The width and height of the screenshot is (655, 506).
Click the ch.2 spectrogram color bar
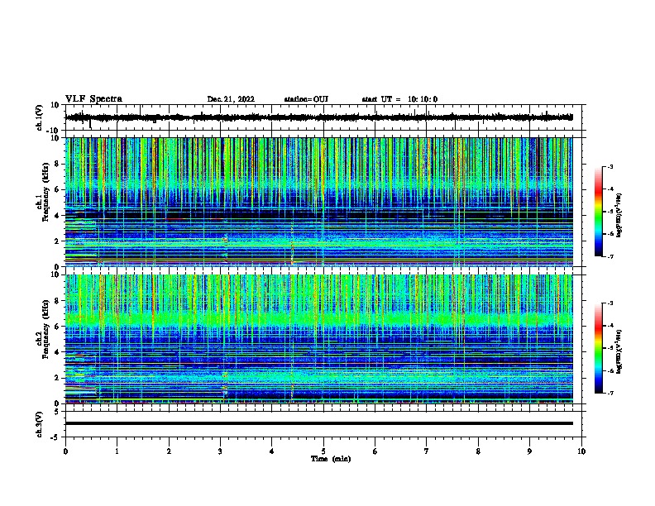pos(598,348)
